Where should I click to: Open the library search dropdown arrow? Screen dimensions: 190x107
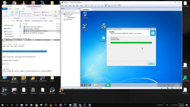pyautogui.click(x=79, y=11)
